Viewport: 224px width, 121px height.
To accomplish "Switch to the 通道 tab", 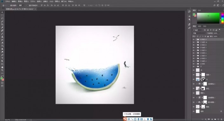I will tap(200, 26).
